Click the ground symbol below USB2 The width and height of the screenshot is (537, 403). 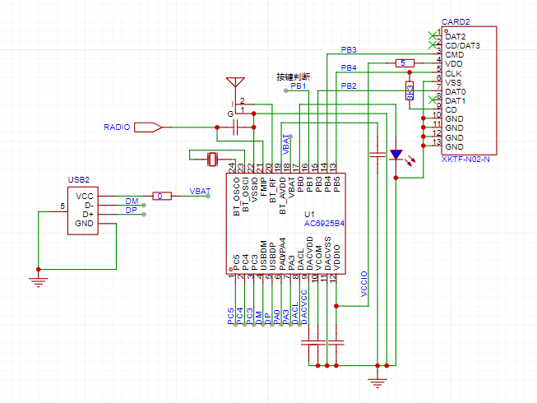tap(39, 282)
